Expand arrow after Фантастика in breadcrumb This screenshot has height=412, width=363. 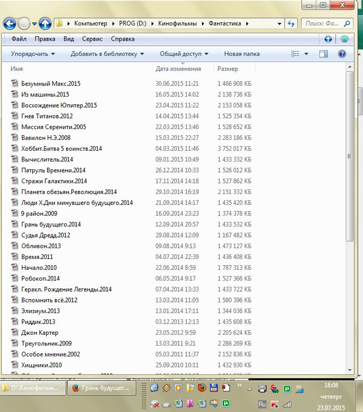coord(247,24)
